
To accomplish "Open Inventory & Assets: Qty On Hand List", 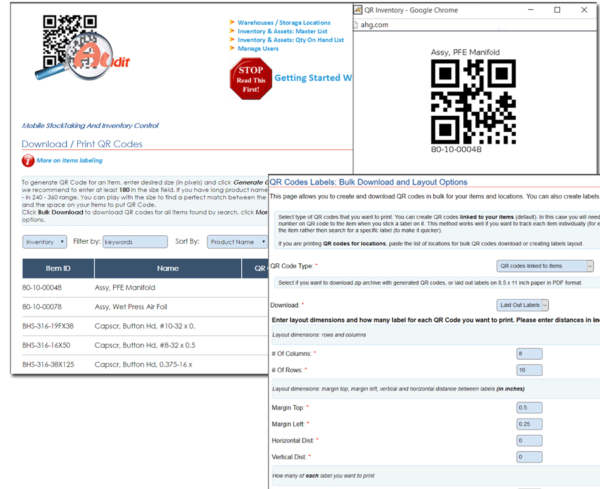I will [x=291, y=40].
